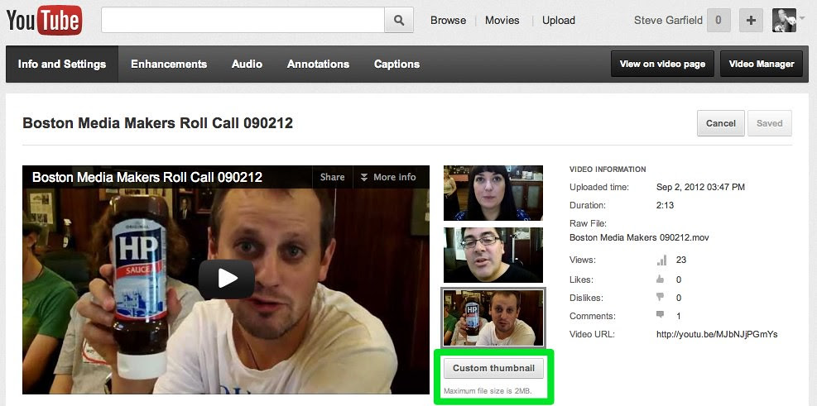The width and height of the screenshot is (817, 406).
Task: Click the Cancel button
Action: pos(721,123)
